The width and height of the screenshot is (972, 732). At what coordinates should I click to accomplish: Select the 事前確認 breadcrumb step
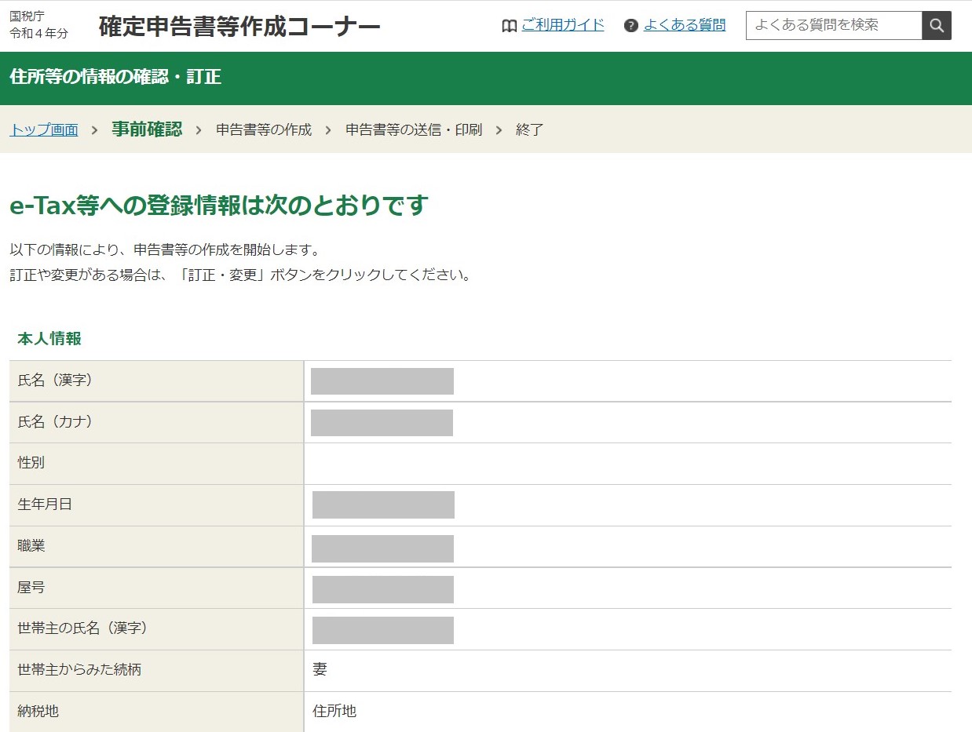[x=147, y=129]
